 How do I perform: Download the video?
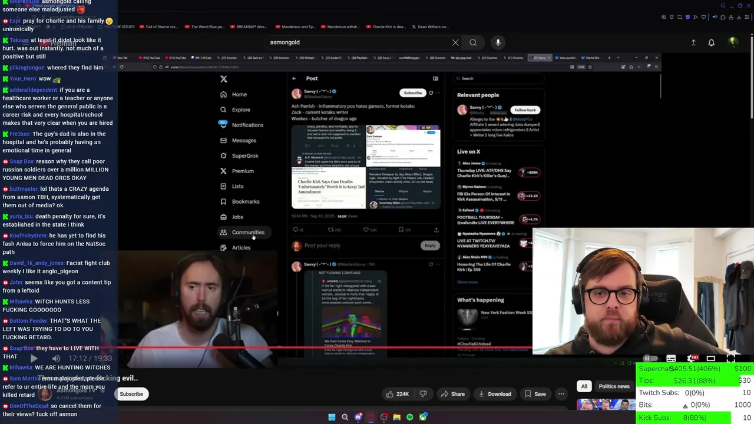[x=495, y=394]
